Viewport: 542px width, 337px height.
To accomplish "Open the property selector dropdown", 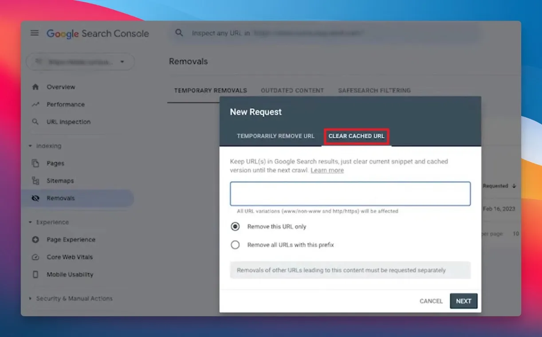I will click(80, 62).
